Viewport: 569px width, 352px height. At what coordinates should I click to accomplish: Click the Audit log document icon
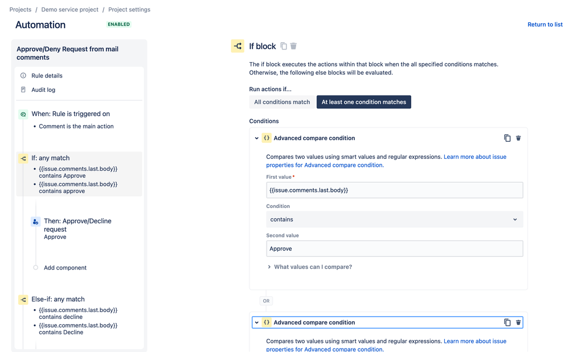pos(23,89)
